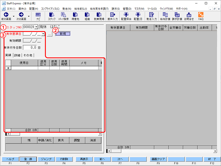Switch to the 詳細 tab

(17, 55)
